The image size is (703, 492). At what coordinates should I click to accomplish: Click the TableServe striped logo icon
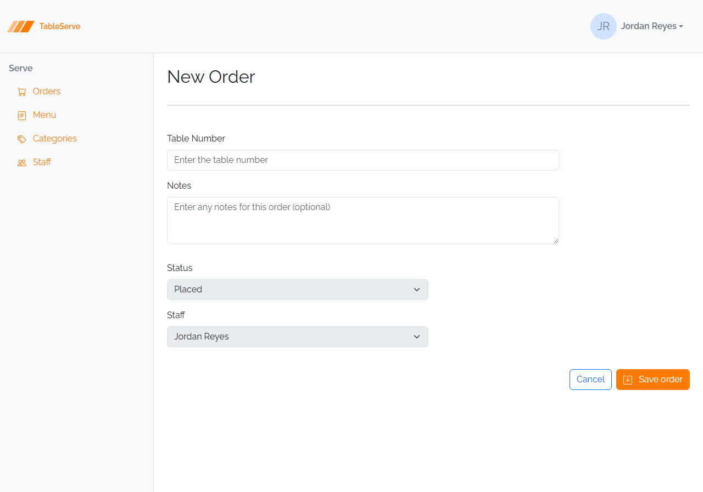(21, 26)
